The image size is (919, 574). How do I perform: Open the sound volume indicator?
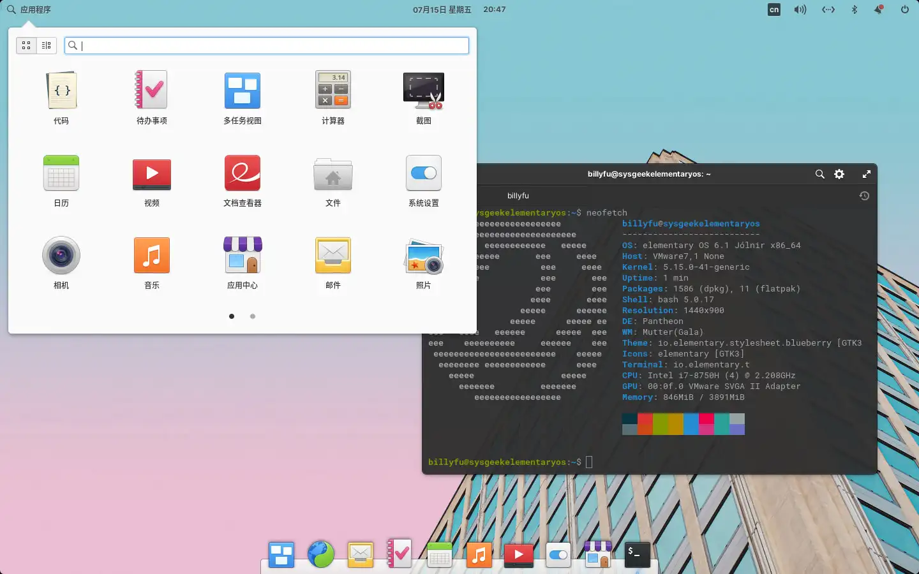800,10
